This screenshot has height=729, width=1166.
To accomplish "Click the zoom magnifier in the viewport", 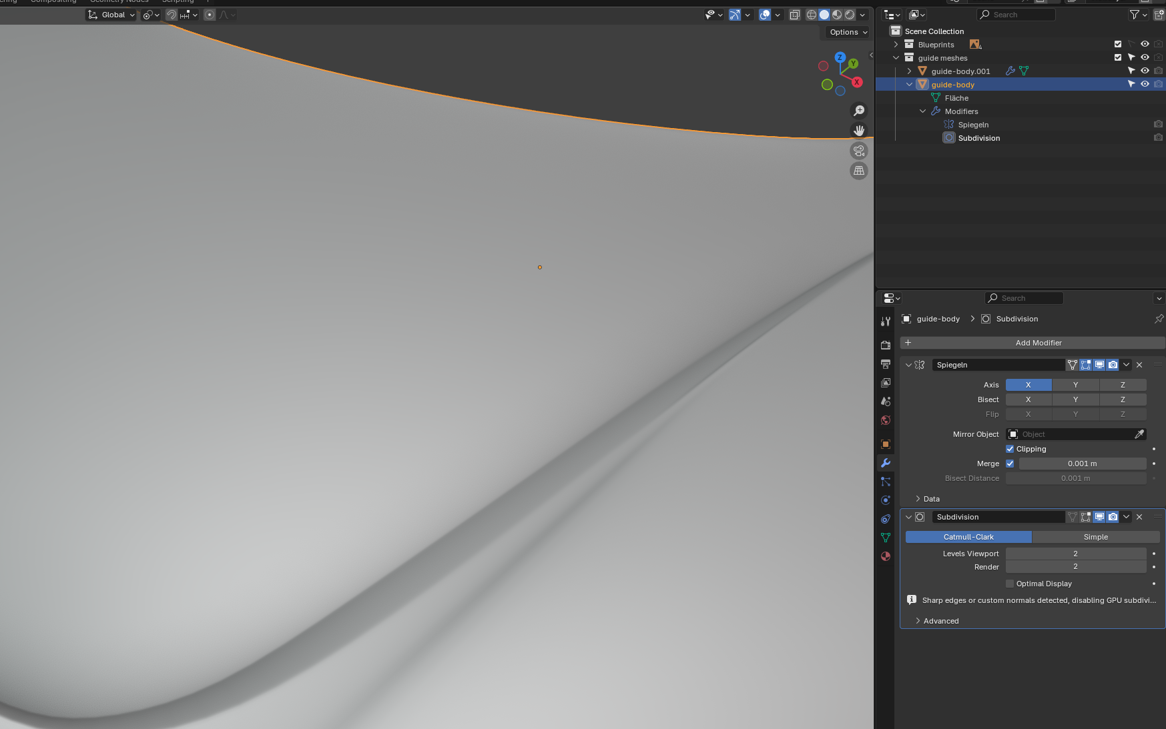I will 859,111.
